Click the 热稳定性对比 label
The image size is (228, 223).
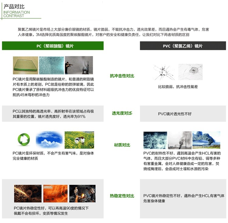122,196
